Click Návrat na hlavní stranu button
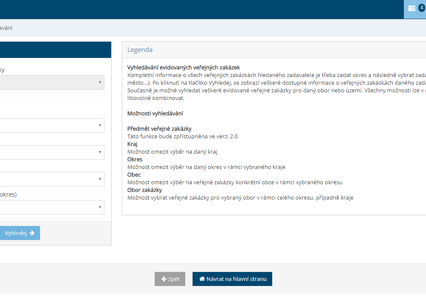Viewport: 426px width, 303px height. pyautogui.click(x=232, y=279)
